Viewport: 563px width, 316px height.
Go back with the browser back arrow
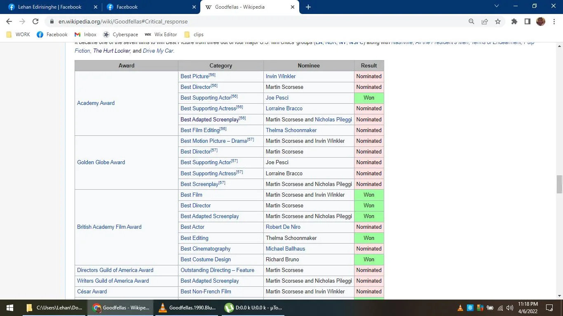coord(9,21)
